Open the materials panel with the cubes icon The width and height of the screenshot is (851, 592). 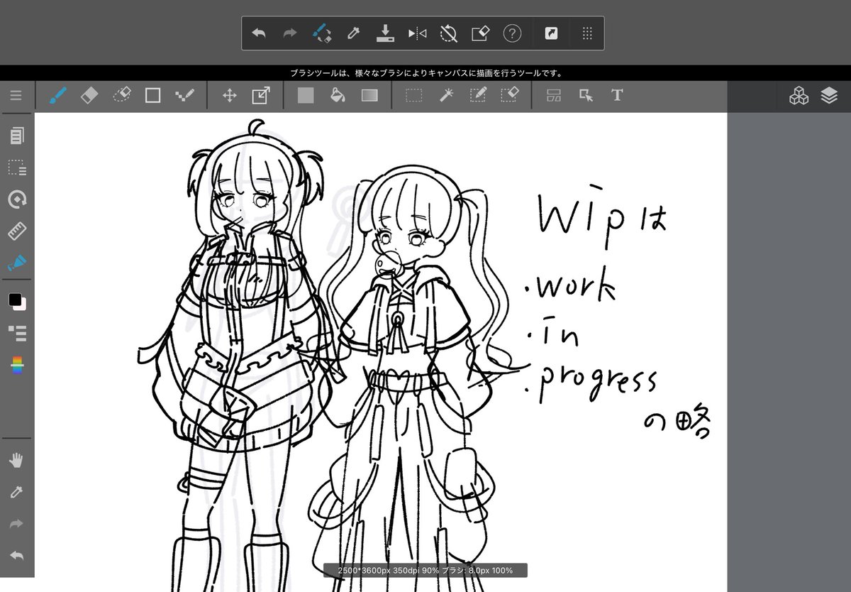(799, 95)
